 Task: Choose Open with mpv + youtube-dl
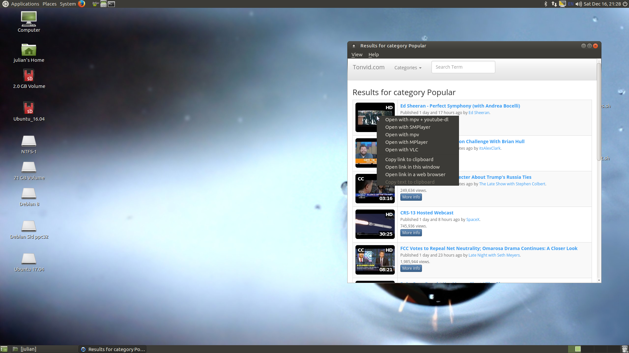click(x=417, y=120)
